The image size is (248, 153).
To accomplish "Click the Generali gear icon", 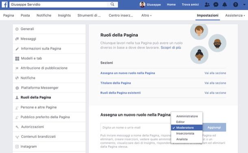I will pyautogui.click(x=17, y=29).
